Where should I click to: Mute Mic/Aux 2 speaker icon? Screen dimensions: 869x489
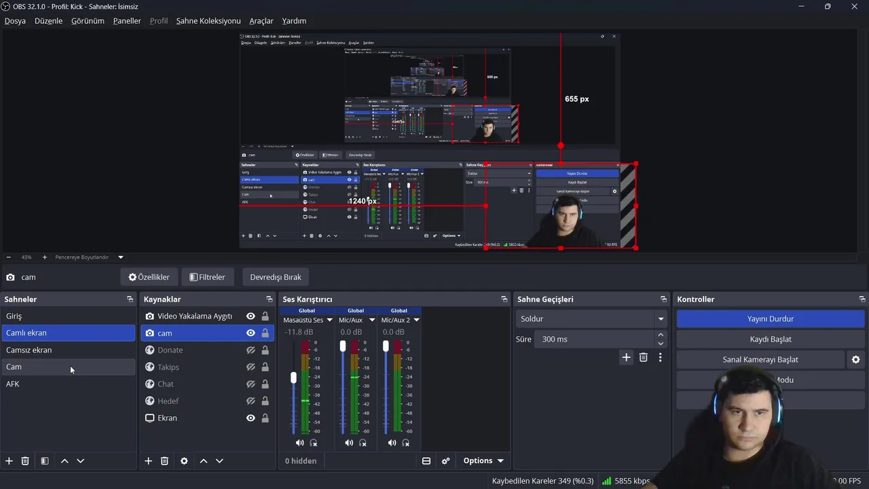point(392,443)
